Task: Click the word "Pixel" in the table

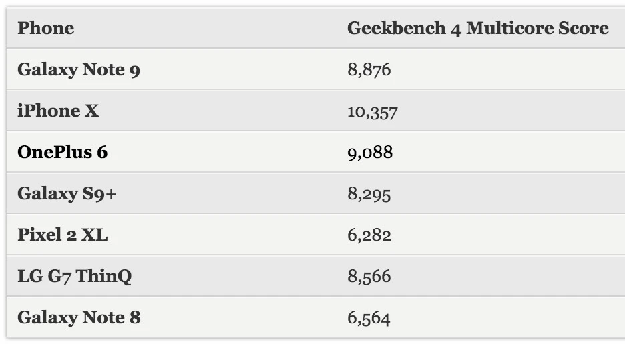Action: coord(39,235)
